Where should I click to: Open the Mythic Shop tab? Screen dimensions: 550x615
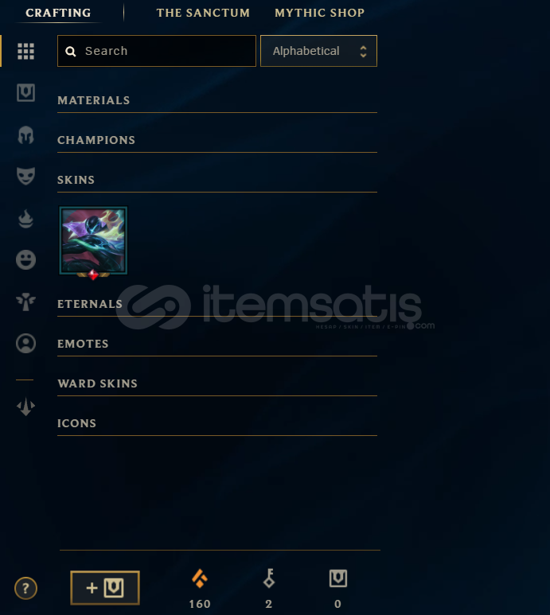pyautogui.click(x=320, y=13)
